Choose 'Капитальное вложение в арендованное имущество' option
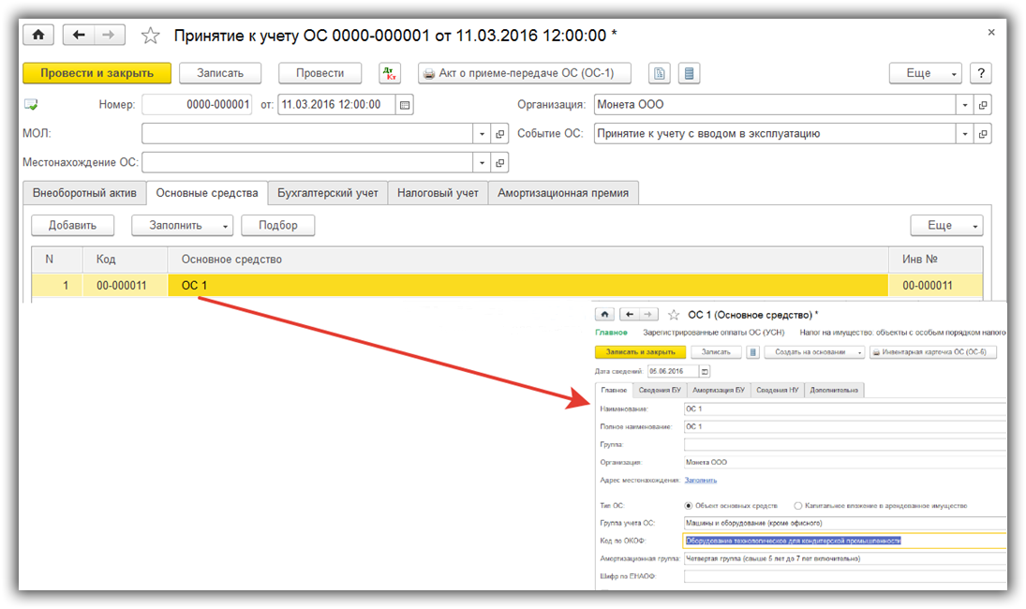 797,505
